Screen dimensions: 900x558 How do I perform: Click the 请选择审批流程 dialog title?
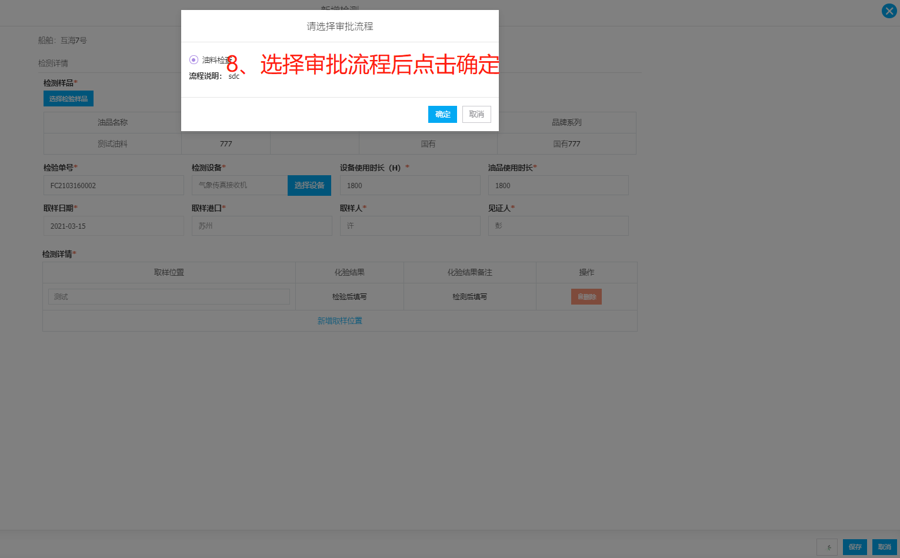click(x=340, y=26)
